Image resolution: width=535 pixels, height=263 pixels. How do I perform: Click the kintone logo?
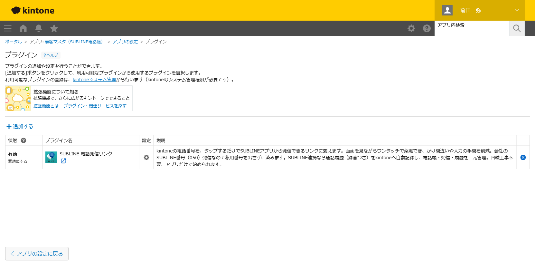[x=33, y=10]
